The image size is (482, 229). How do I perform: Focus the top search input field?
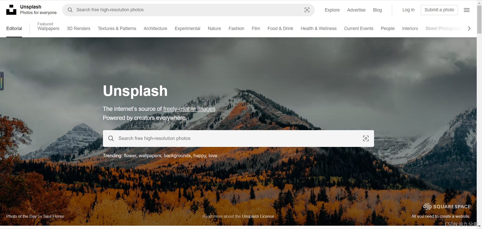click(x=188, y=10)
